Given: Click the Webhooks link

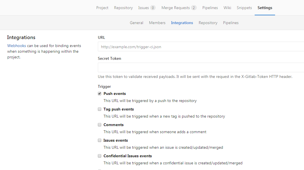Looking at the screenshot, I should (x=16, y=46).
